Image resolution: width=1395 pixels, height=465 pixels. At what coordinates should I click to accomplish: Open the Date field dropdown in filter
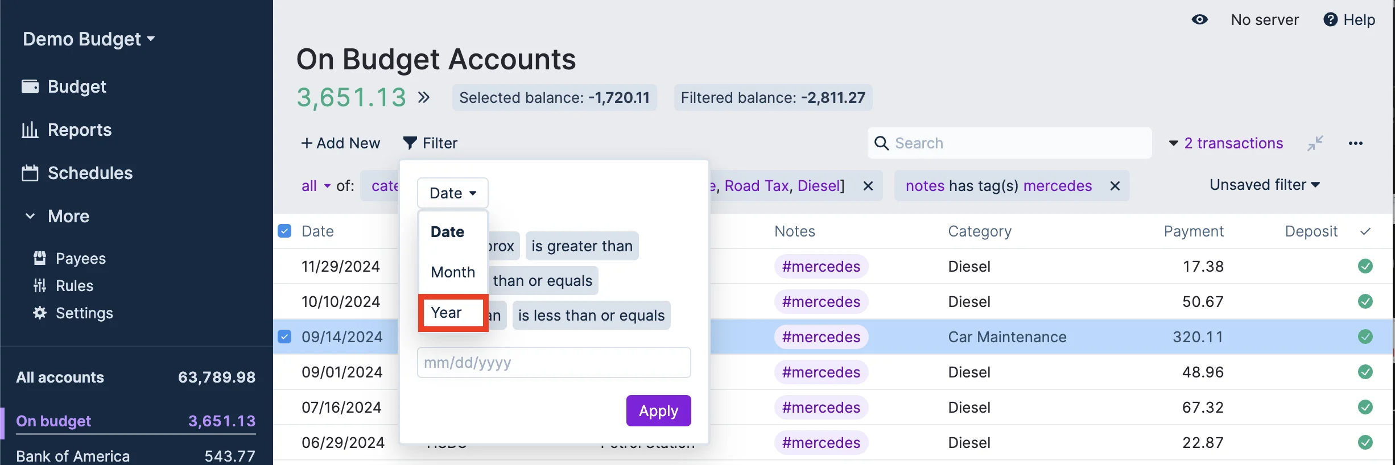(452, 193)
